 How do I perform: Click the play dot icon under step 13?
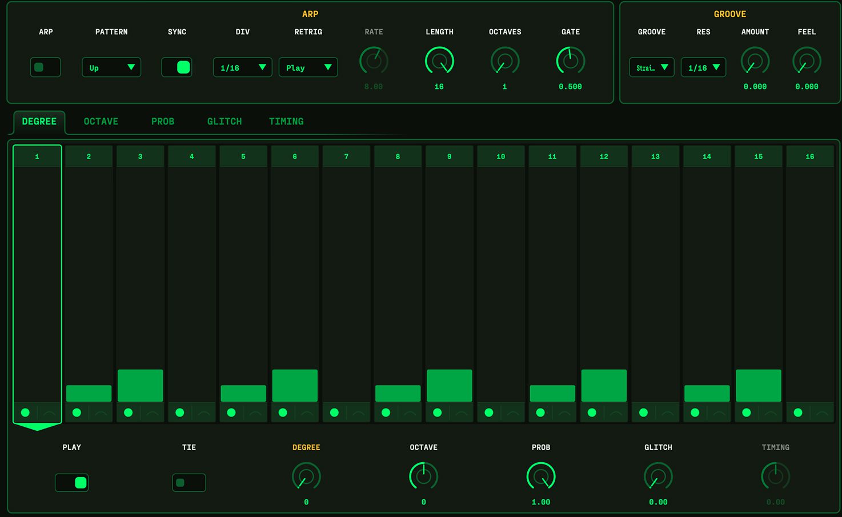[643, 413]
